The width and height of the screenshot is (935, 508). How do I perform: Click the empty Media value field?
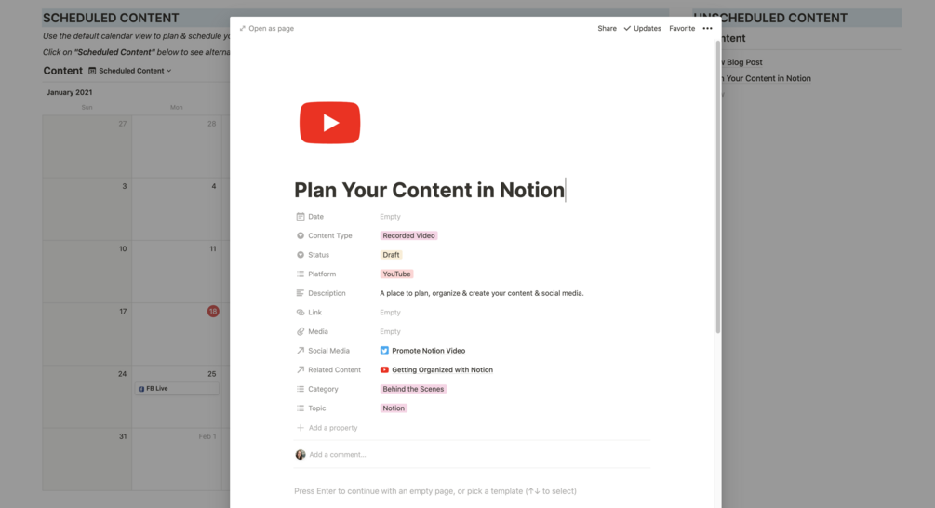tap(390, 331)
